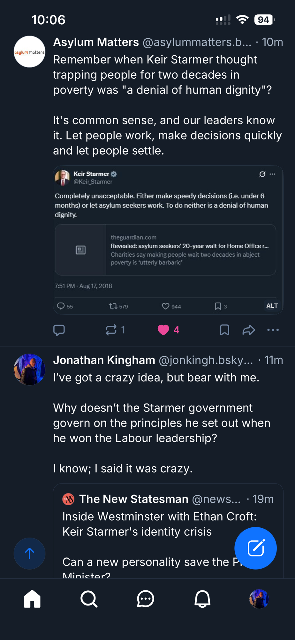Repost the Asylum Matters post

[x=111, y=330]
